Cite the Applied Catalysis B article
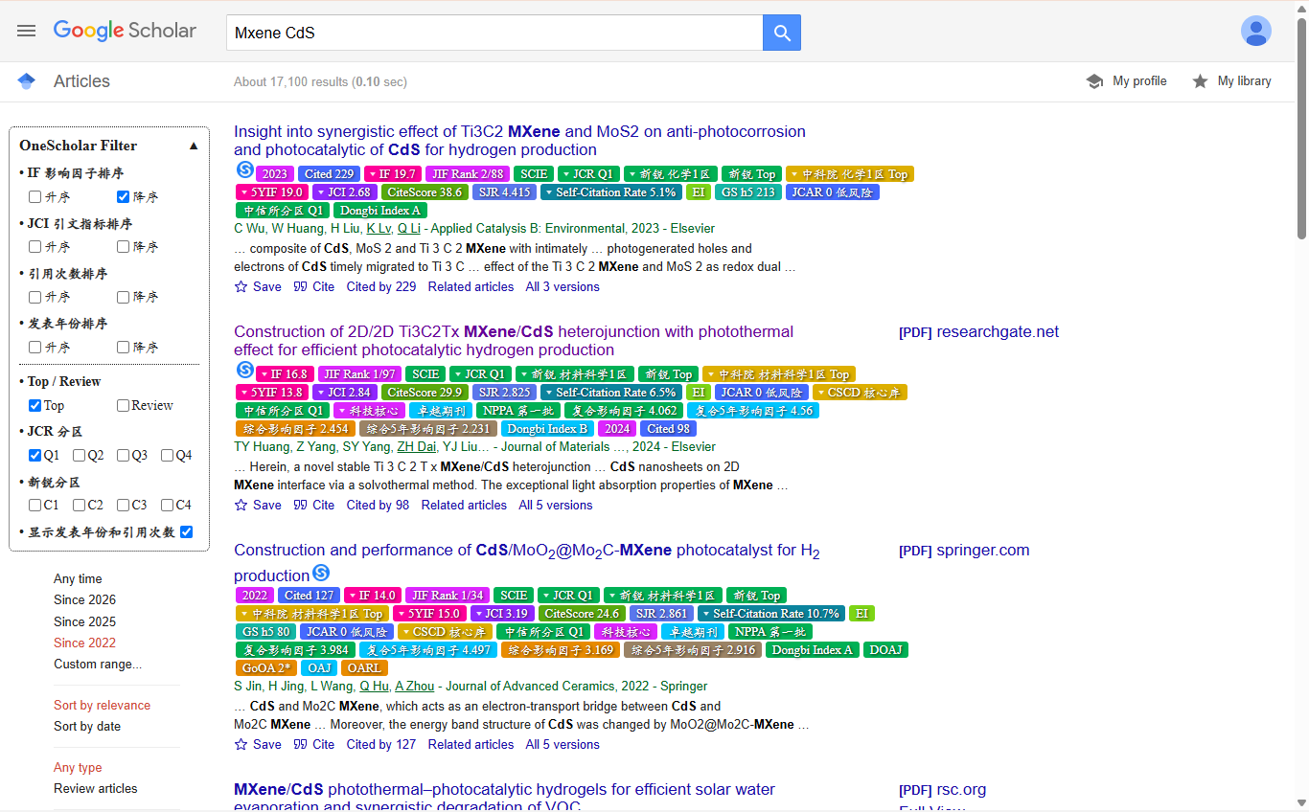1309x812 pixels. pyautogui.click(x=314, y=286)
